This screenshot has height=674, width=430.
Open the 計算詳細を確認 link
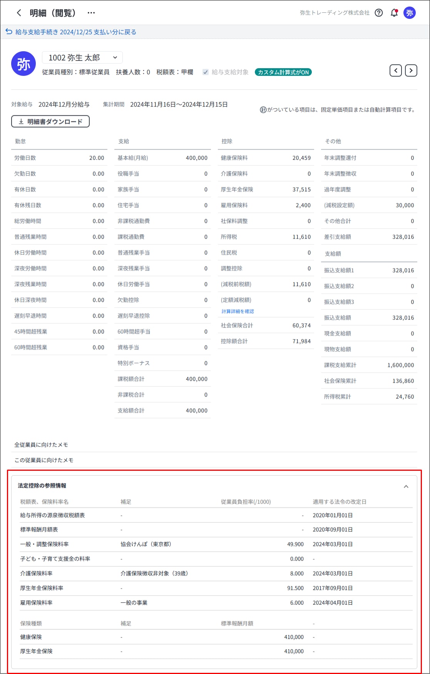(x=238, y=311)
